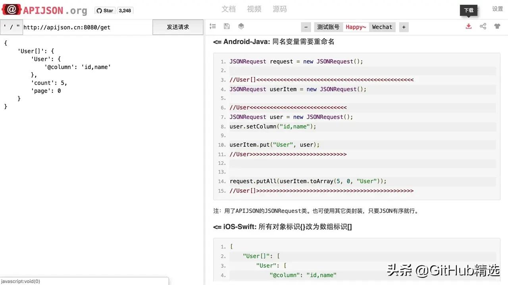The image size is (508, 285).
Task: Click the APIJSON logo icon
Action: click(x=11, y=9)
